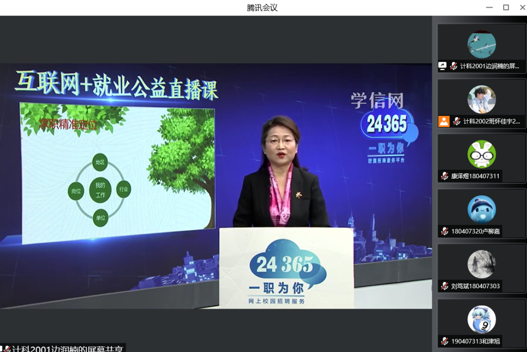This screenshot has width=527, height=352.
Task: Close the 腾讯会议 window
Action: pyautogui.click(x=522, y=7)
